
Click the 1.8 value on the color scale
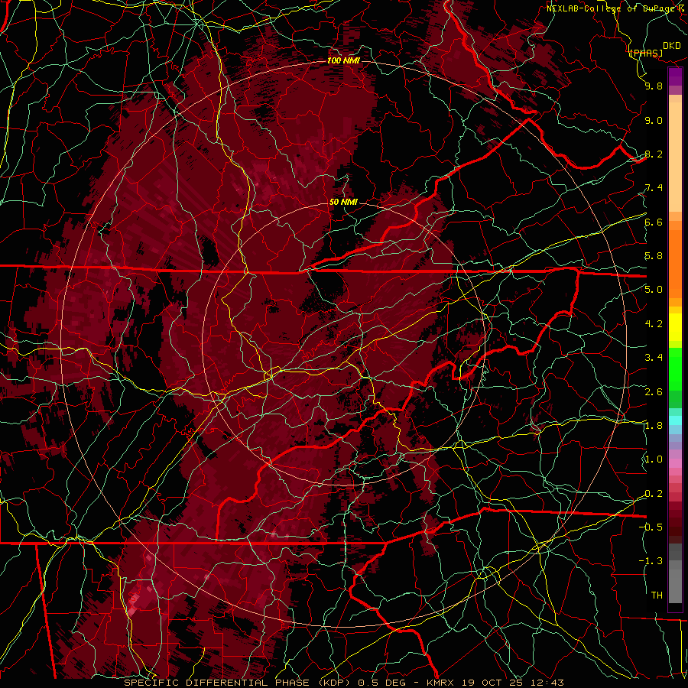click(654, 426)
